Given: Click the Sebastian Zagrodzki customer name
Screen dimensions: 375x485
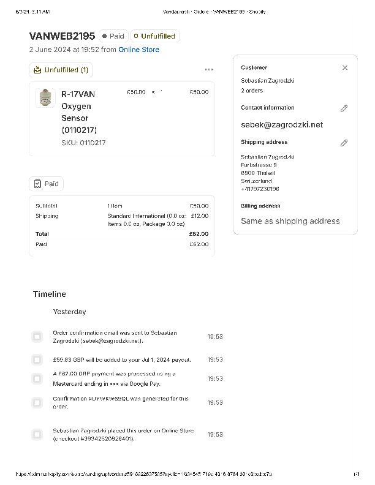Looking at the screenshot, I should tap(268, 81).
